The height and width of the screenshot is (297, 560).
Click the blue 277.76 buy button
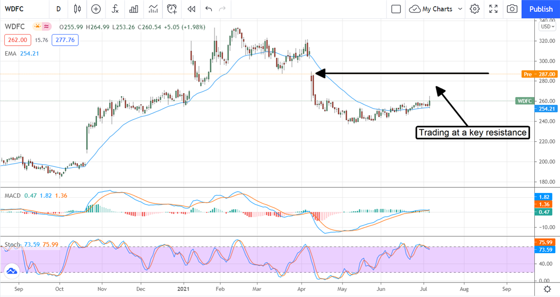(x=65, y=40)
